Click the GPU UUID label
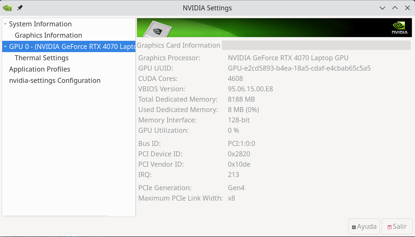415x237 pixels. point(156,68)
